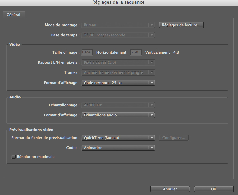The height and width of the screenshot is (195, 238).
Task: Click the Annuler button
Action: point(170,189)
